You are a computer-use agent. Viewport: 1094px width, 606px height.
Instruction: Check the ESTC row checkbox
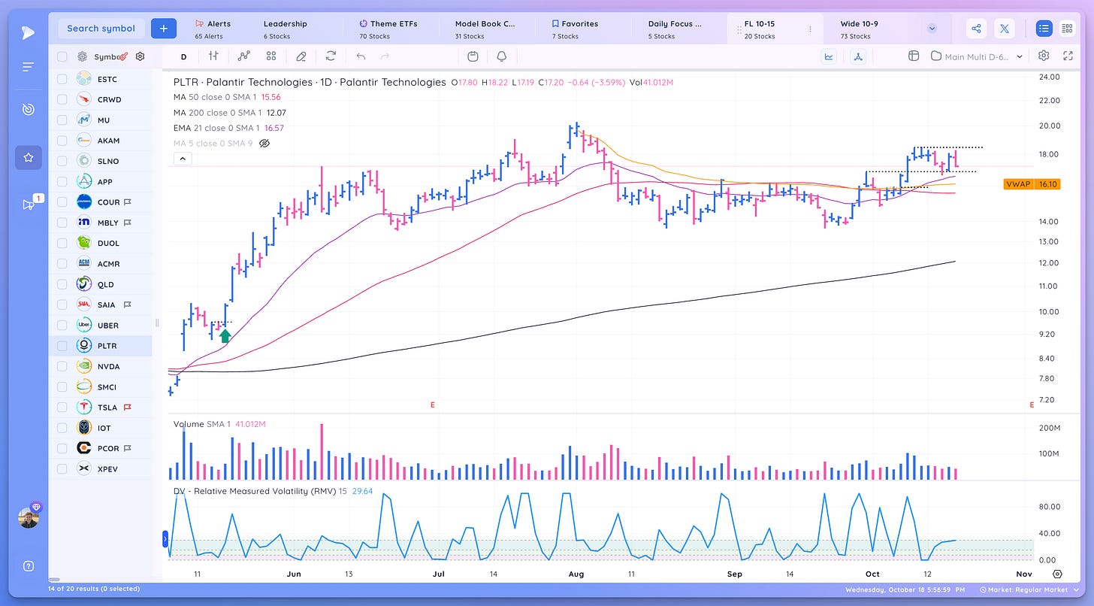[62, 79]
